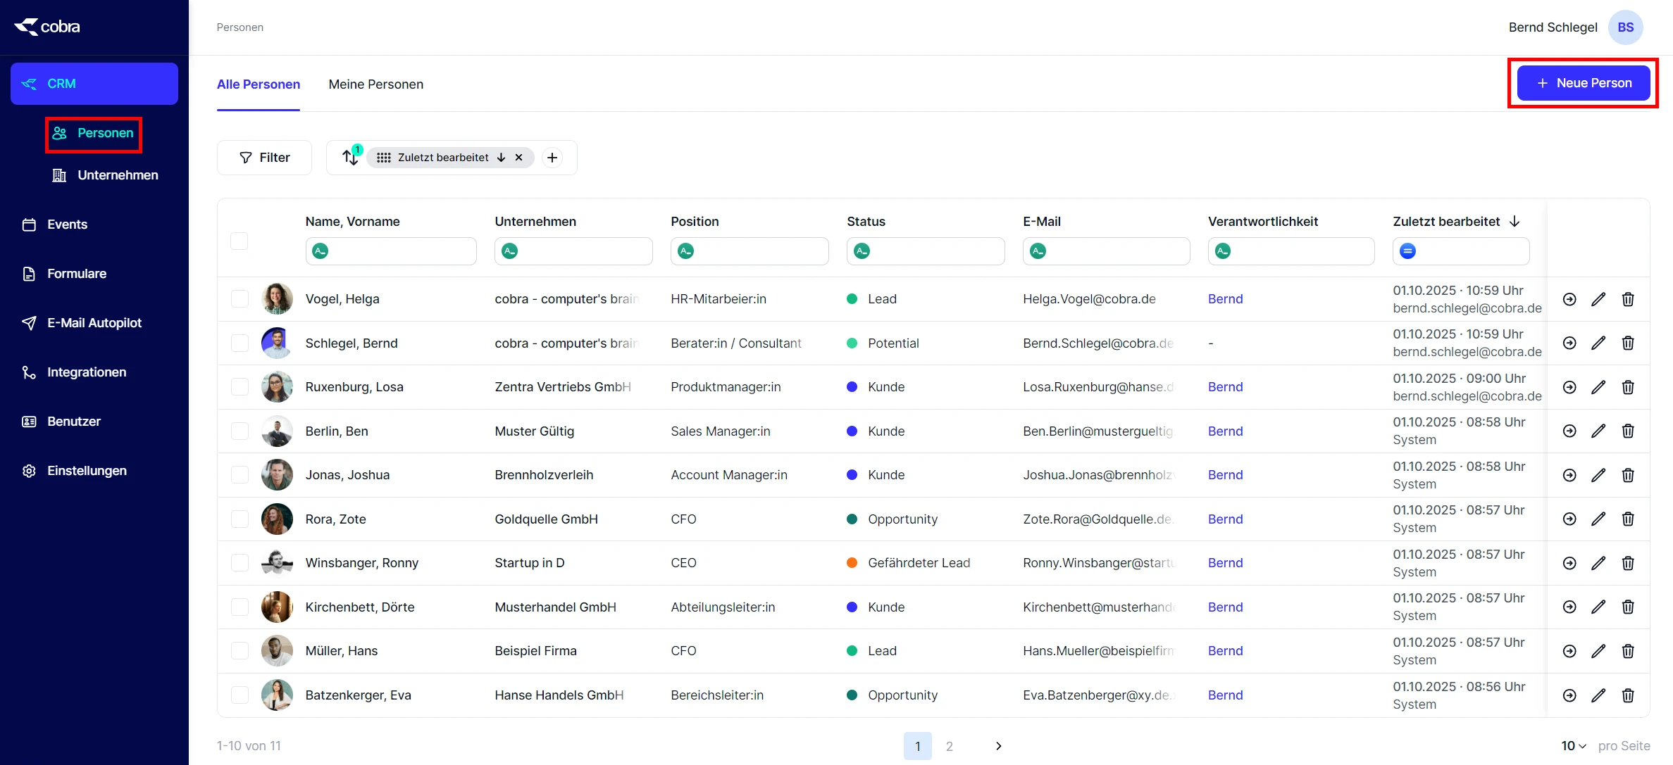Open operator menu in Zuletzt bearbeitet filter
The width and height of the screenshot is (1673, 765).
pyautogui.click(x=1407, y=251)
